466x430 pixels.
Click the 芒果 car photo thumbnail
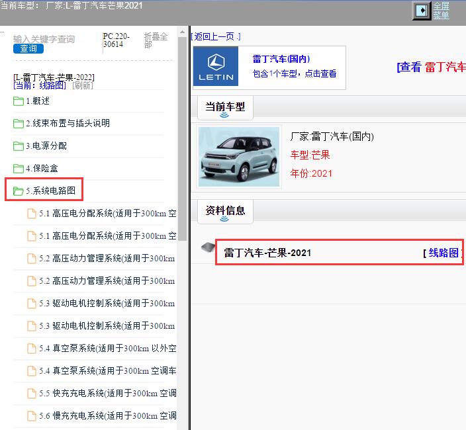pyautogui.click(x=239, y=157)
